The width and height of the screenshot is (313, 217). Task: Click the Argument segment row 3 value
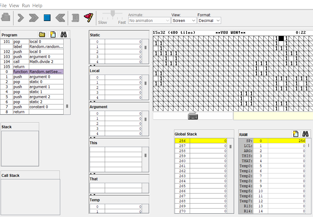[123, 129]
